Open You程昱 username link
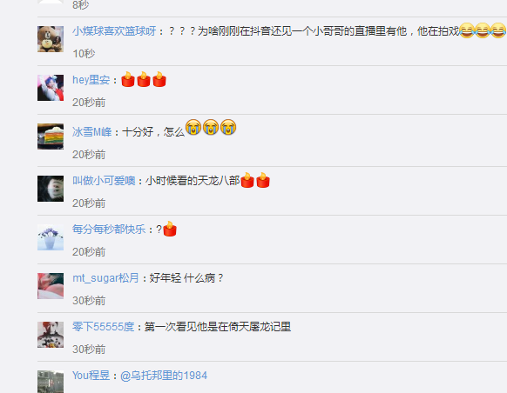The width and height of the screenshot is (507, 393). click(91, 376)
